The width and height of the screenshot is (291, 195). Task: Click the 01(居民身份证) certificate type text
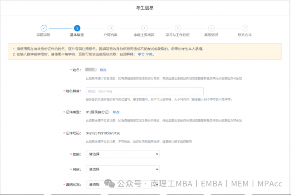point(98,112)
